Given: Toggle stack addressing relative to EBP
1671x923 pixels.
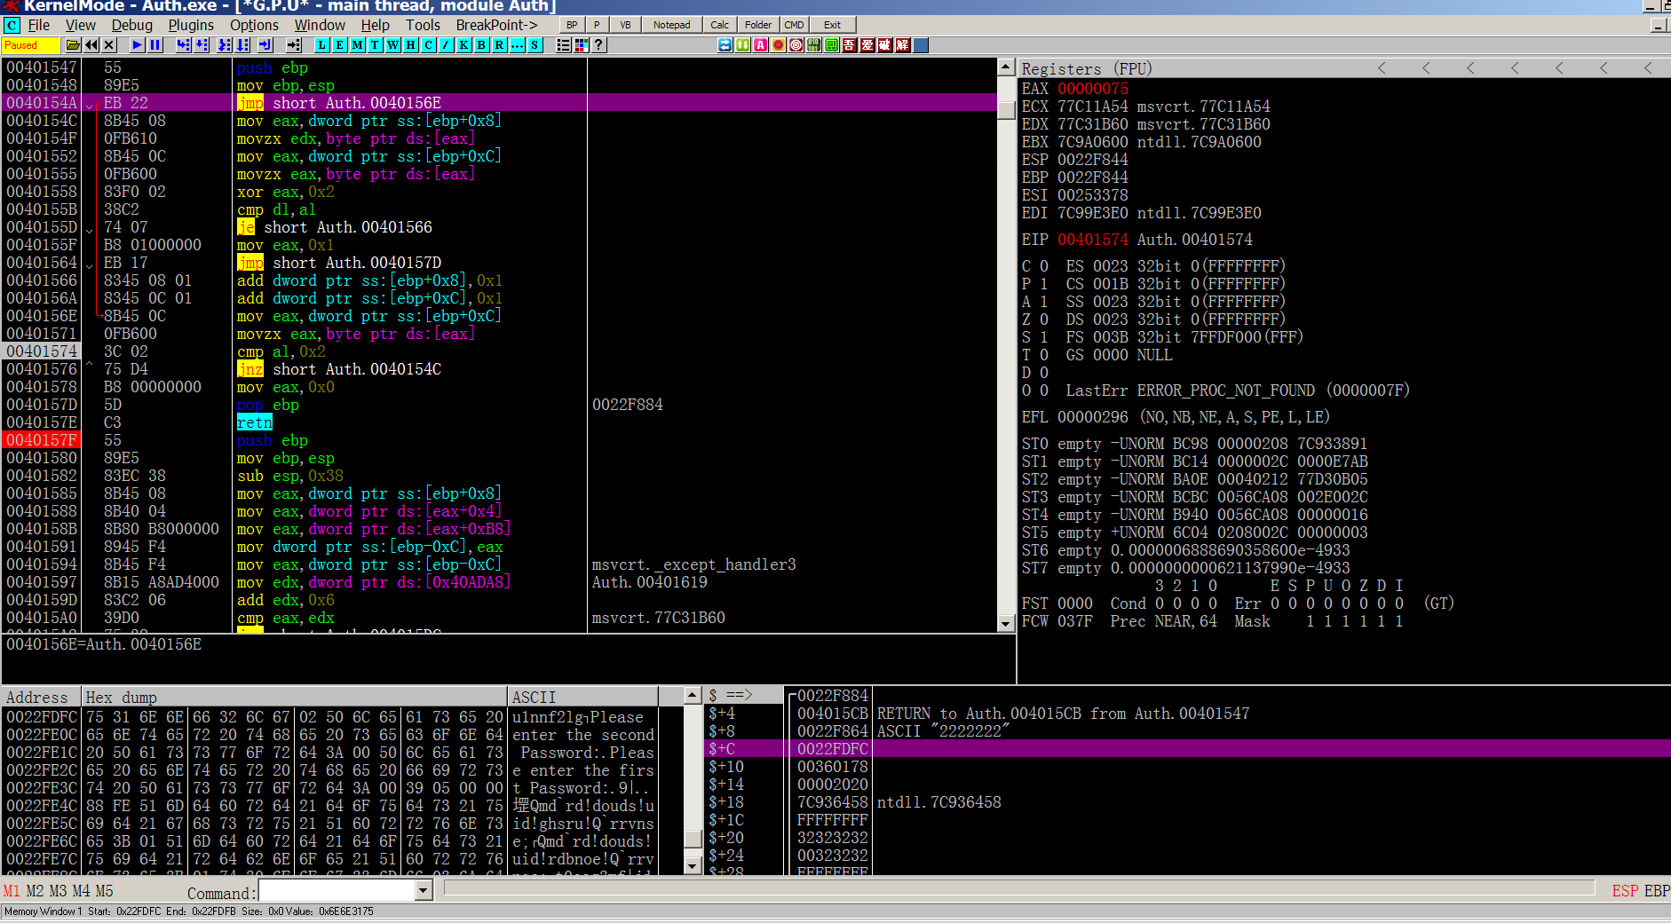Looking at the screenshot, I should coord(1657,891).
